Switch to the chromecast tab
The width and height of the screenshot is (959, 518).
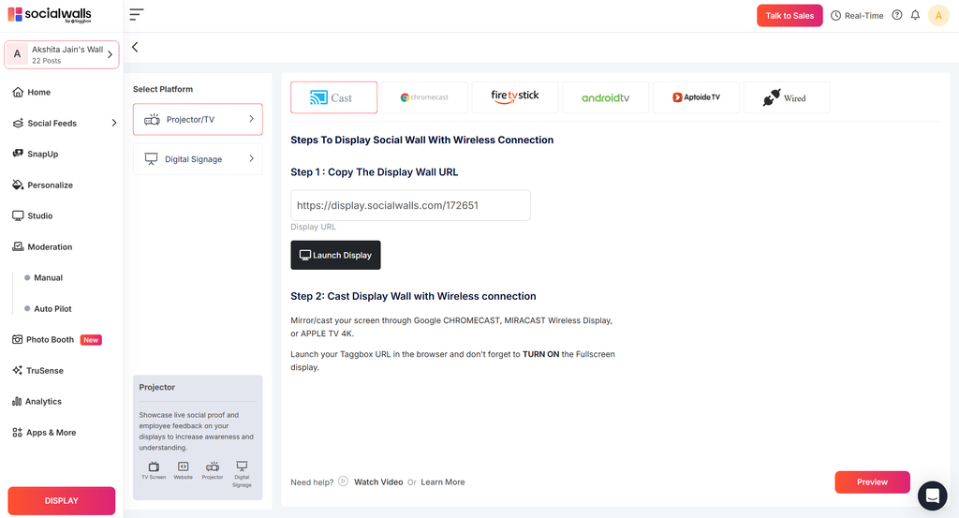point(424,97)
